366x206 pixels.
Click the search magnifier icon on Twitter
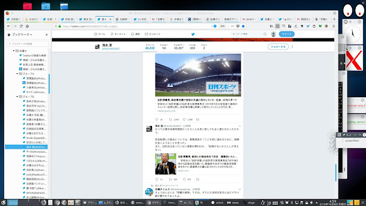click(x=265, y=34)
